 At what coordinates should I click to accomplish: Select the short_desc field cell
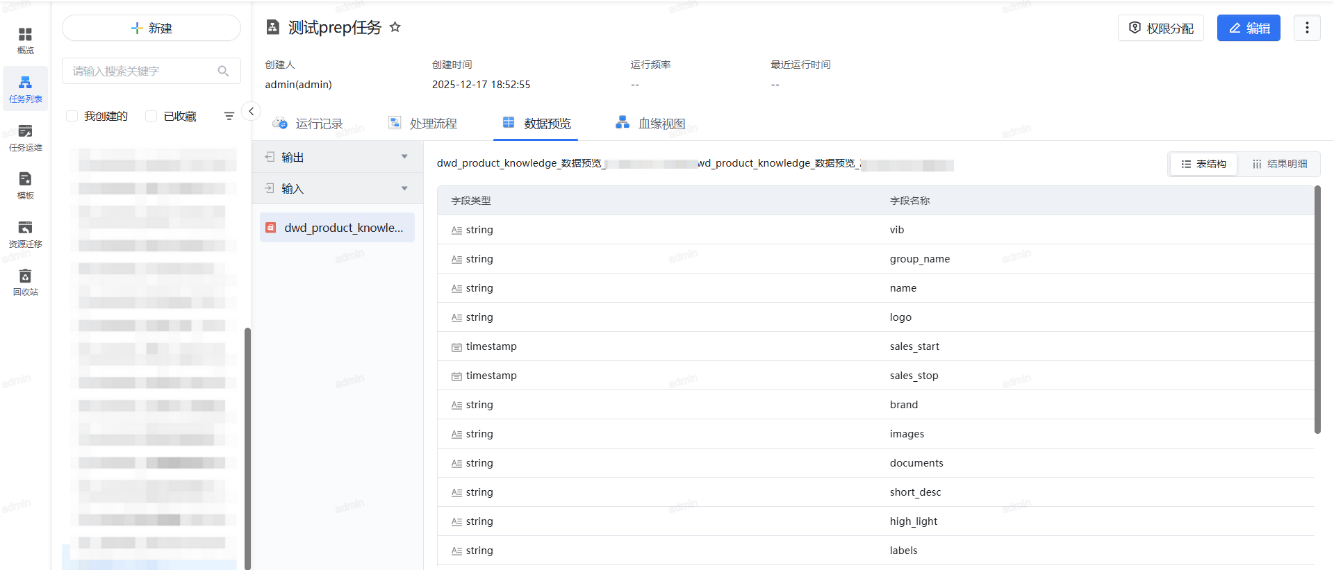tap(916, 492)
